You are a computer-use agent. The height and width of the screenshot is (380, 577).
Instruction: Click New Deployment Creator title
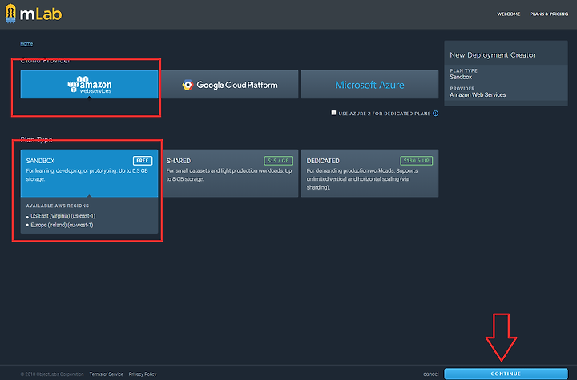coord(493,54)
